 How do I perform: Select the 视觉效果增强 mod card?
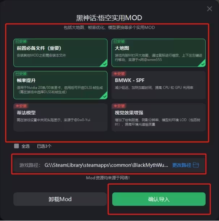pos(159,117)
